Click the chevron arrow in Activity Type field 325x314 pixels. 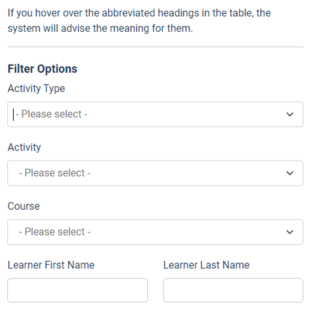(x=290, y=114)
